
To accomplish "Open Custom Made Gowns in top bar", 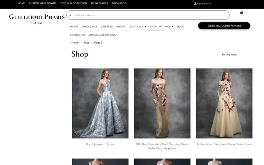I will [43, 3].
